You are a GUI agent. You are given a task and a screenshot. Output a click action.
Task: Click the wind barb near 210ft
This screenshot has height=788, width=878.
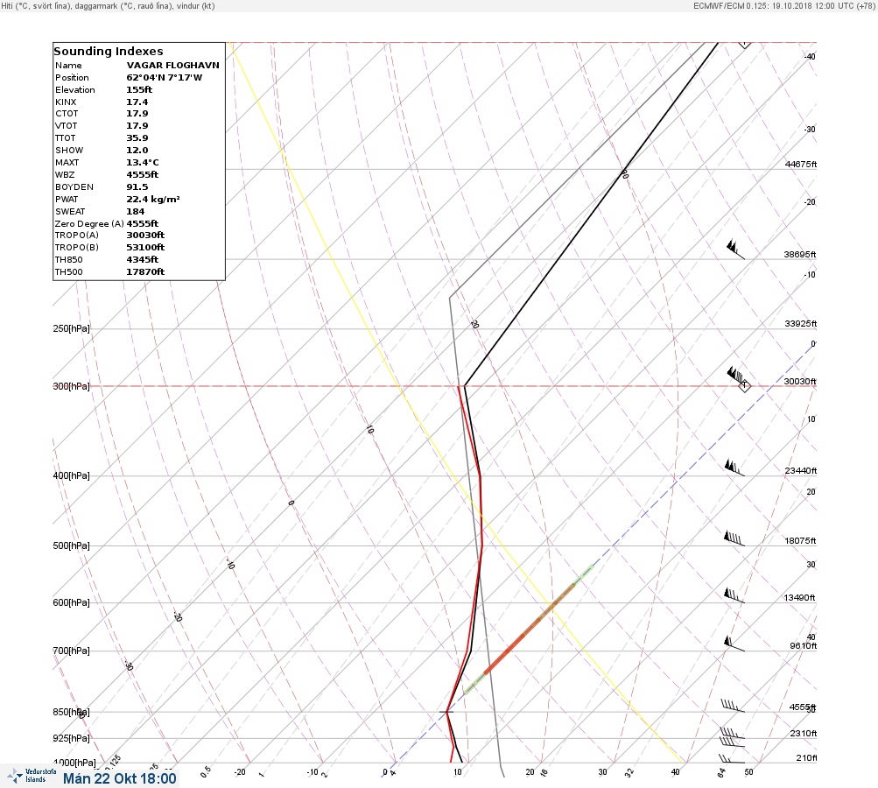point(732,759)
